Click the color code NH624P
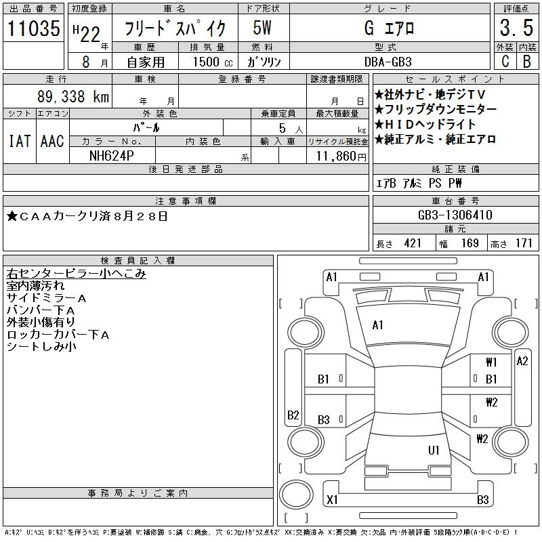Viewport: 542px width, 542px height. tap(112, 155)
